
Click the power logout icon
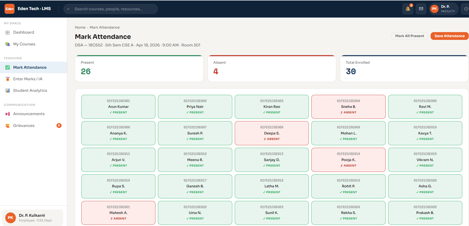click(466, 9)
